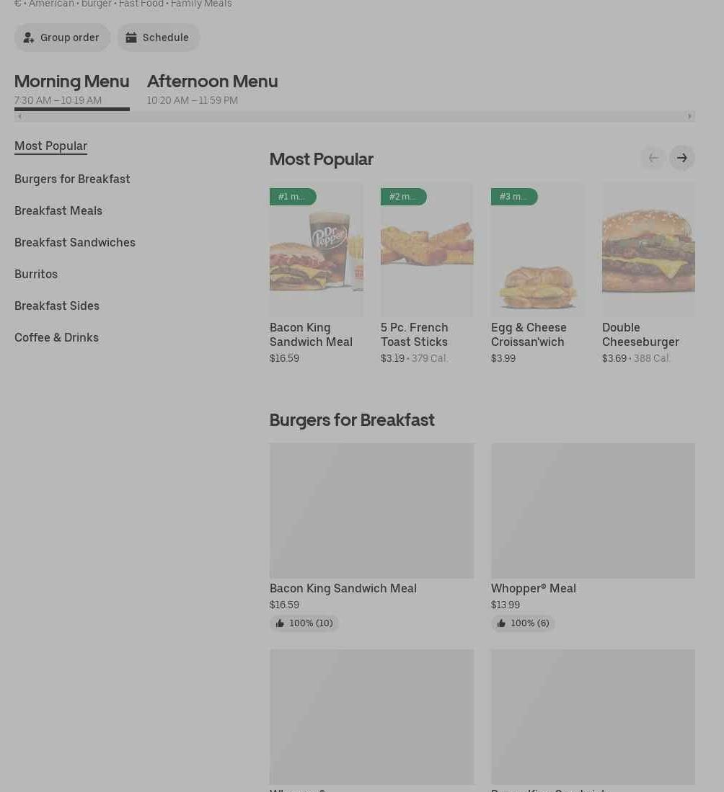Select Burritos in the sidebar
Screen dimensions: 724x792
pos(36,274)
